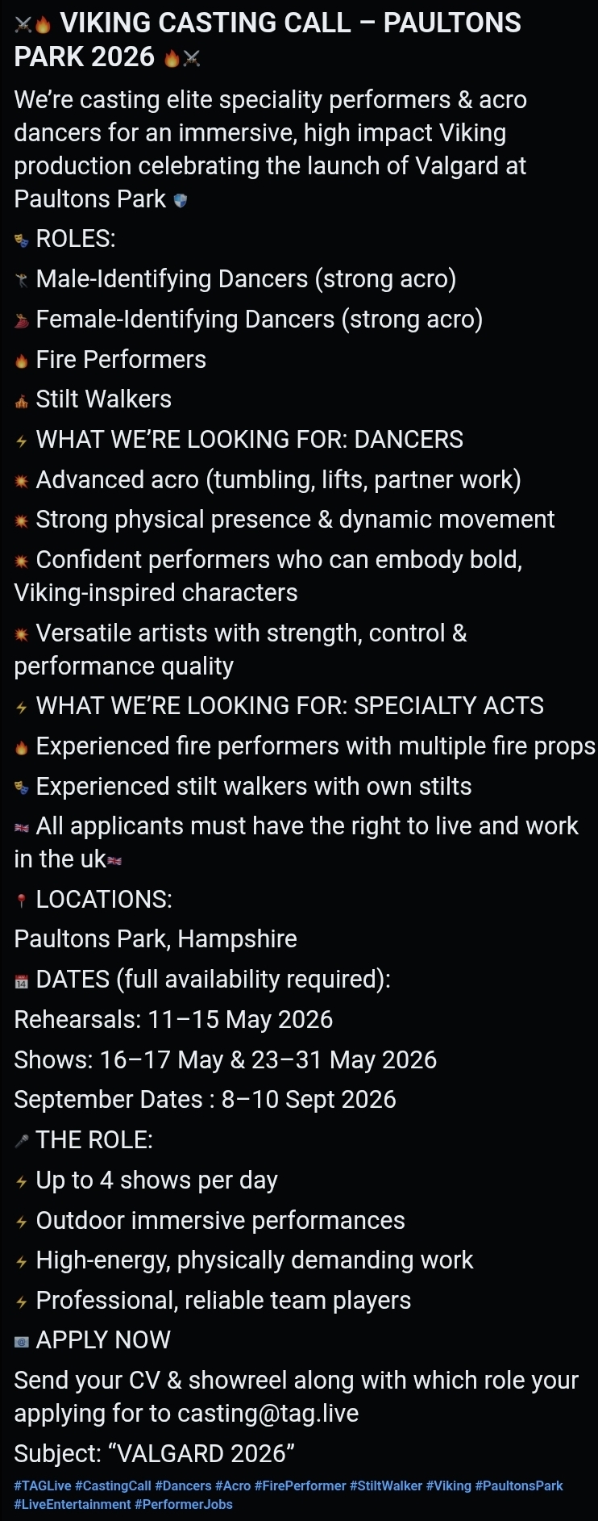Image resolution: width=598 pixels, height=1521 pixels.
Task: Go to the #LiveEntertainment hashtag
Action: pyautogui.click(x=72, y=1504)
